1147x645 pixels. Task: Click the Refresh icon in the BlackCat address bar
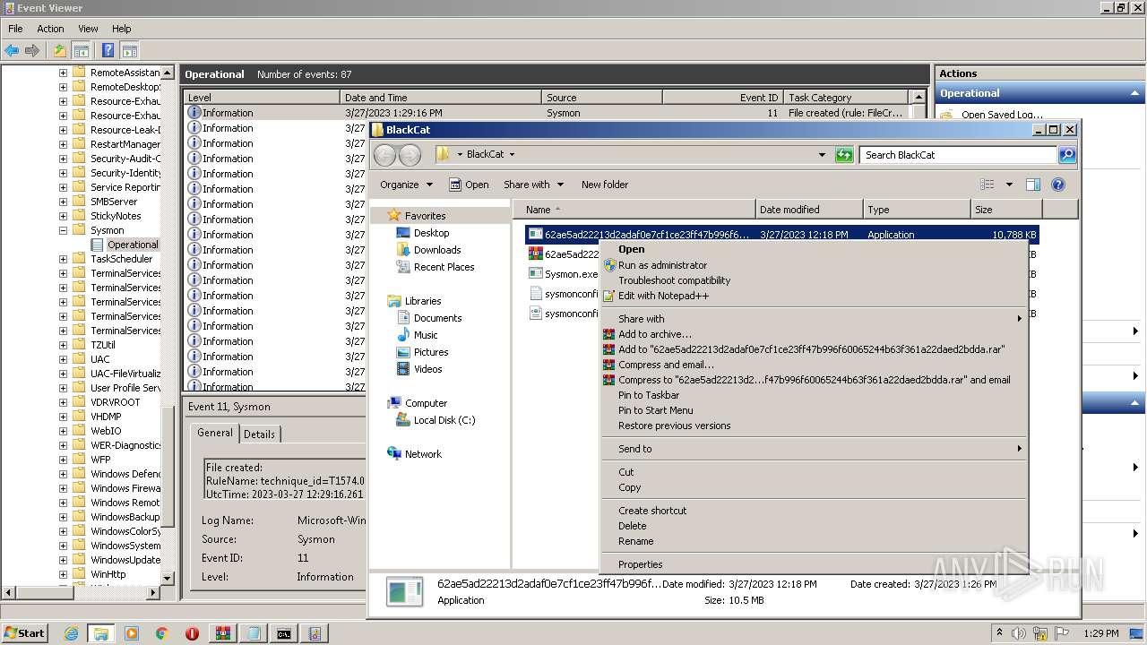click(x=844, y=155)
